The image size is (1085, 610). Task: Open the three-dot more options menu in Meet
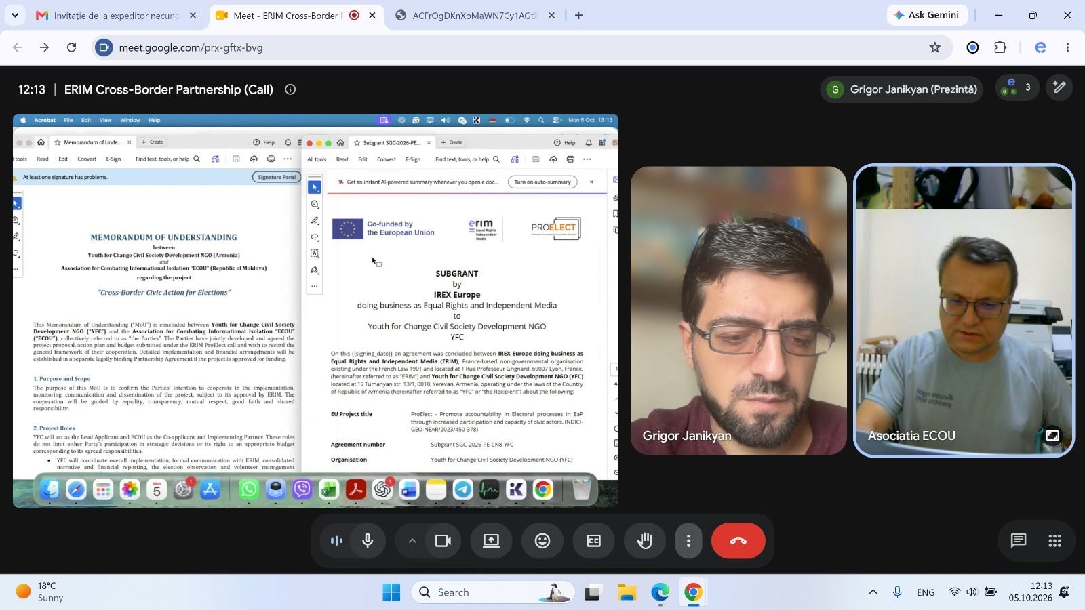tap(688, 541)
